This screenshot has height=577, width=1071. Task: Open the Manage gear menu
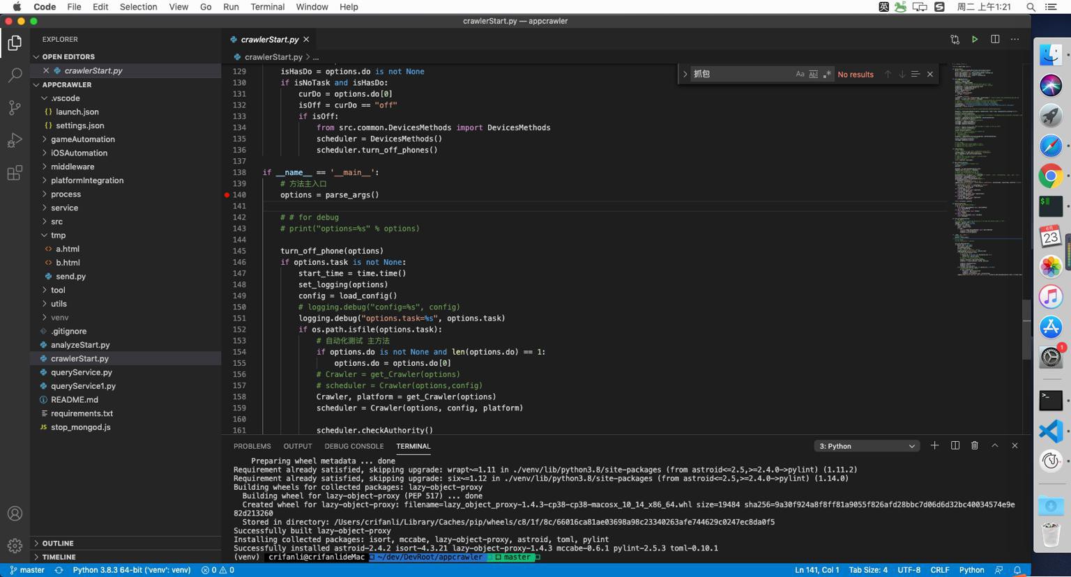click(x=15, y=546)
